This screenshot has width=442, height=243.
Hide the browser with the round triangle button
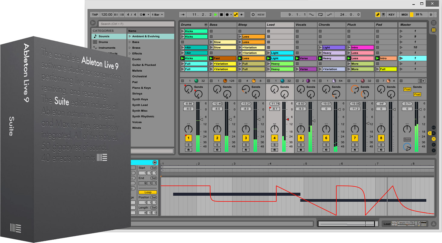tap(93, 23)
